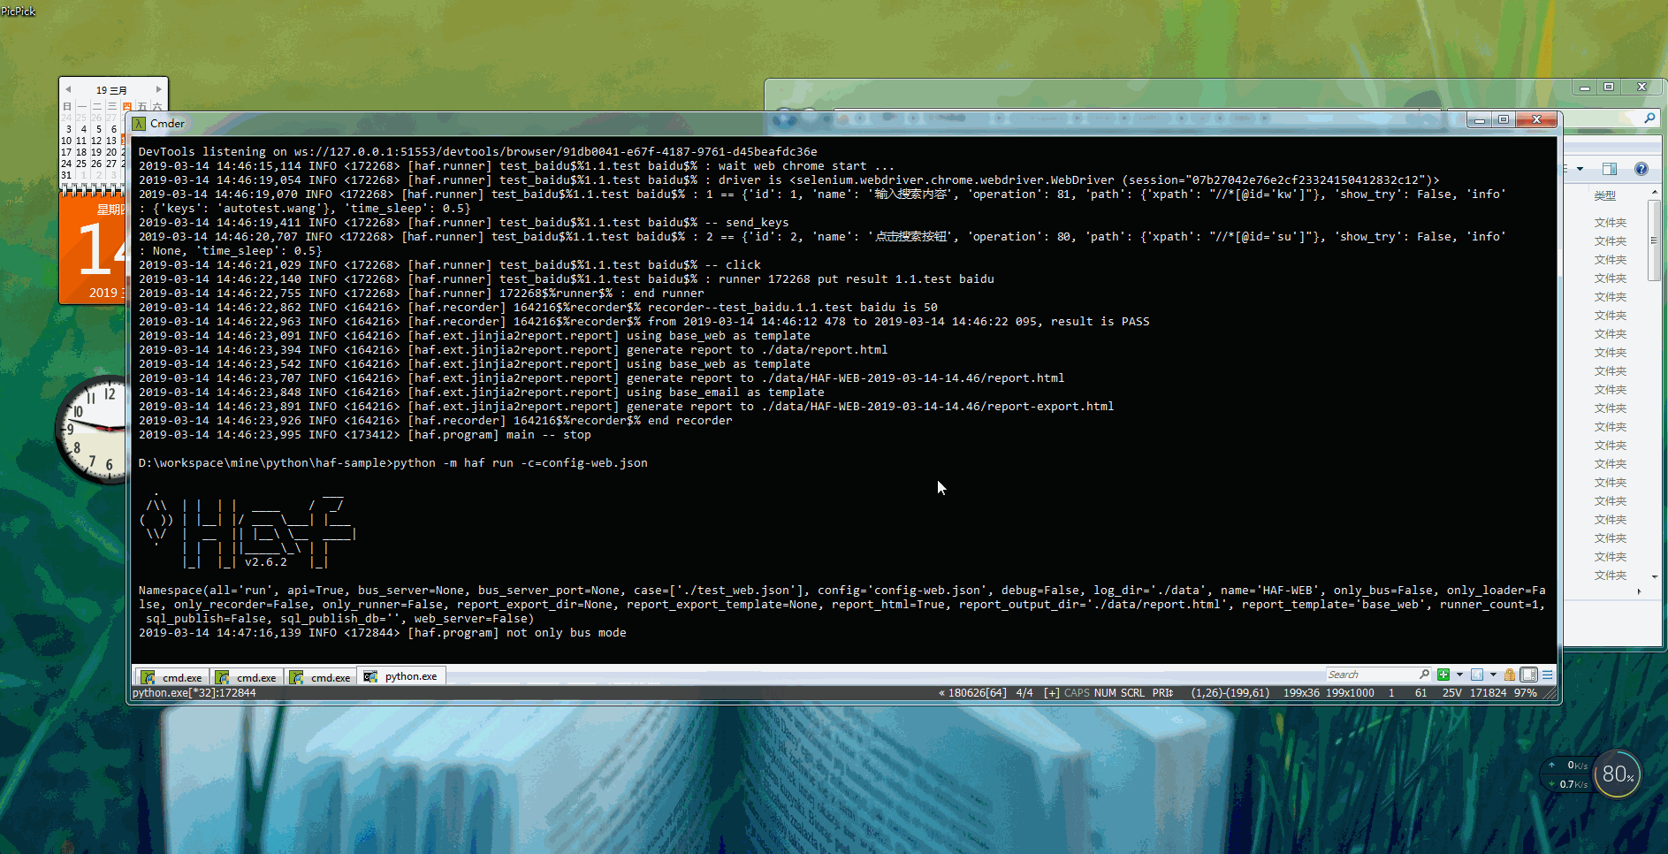Switch to the second cmd.exe tab
The height and width of the screenshot is (854, 1668).
247,677
